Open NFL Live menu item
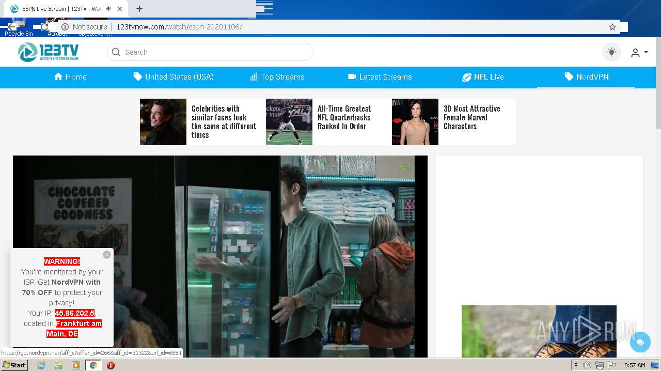Viewport: 661px width, 372px height. point(483,77)
